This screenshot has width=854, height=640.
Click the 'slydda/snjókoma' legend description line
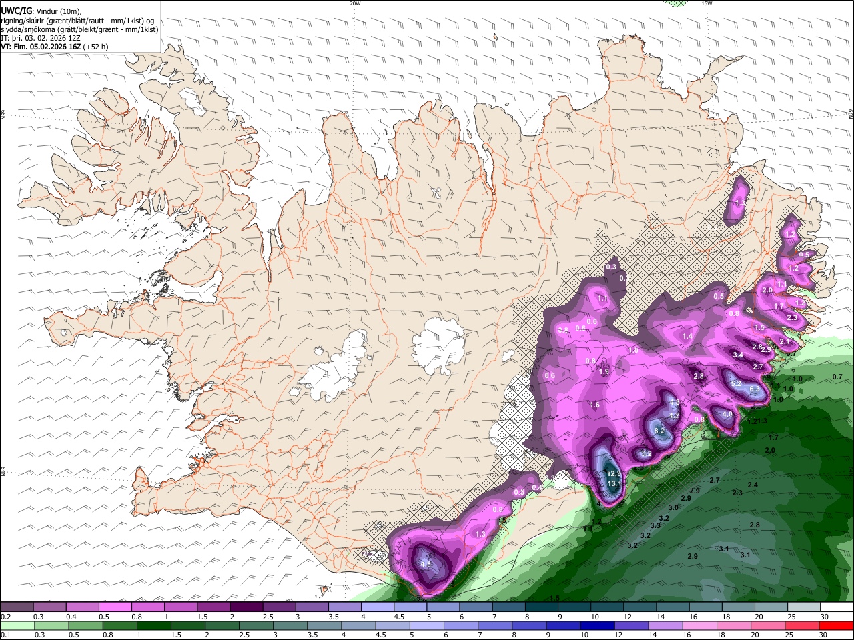(79, 29)
